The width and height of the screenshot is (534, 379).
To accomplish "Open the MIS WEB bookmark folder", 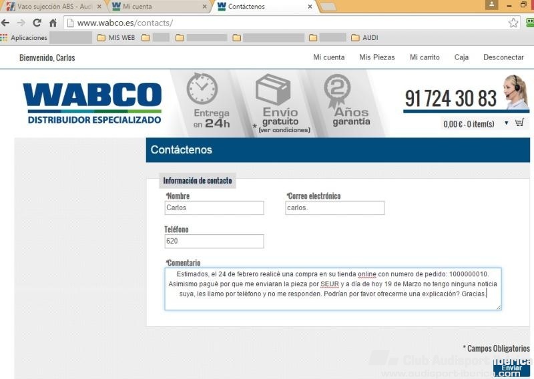I will click(x=115, y=37).
